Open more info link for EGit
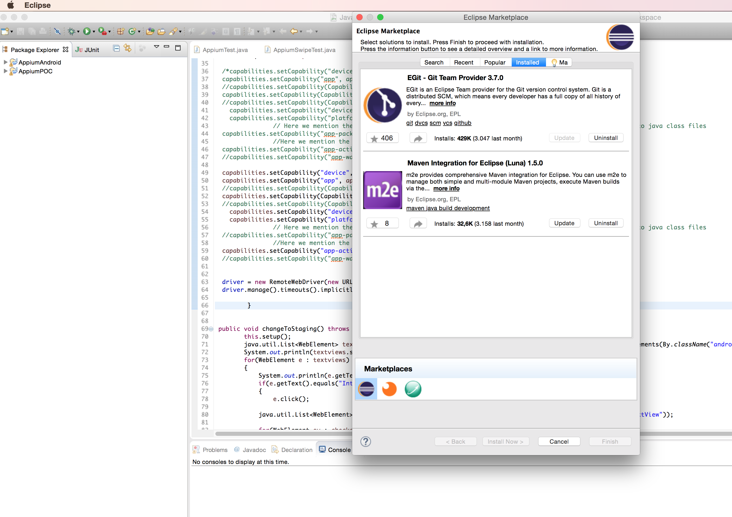732x517 pixels. 442,103
